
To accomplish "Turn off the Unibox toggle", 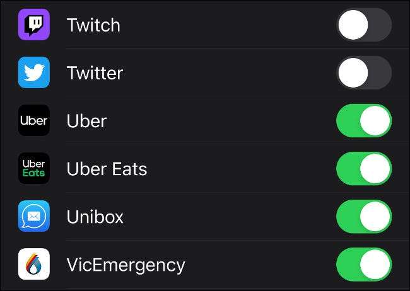I will (x=364, y=217).
